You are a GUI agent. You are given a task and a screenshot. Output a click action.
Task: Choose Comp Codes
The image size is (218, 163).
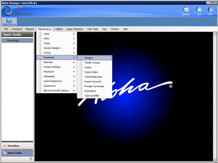point(94,72)
